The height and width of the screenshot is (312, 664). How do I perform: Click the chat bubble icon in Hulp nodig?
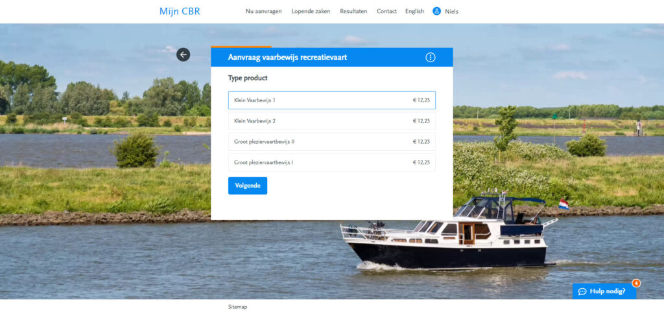click(x=582, y=291)
